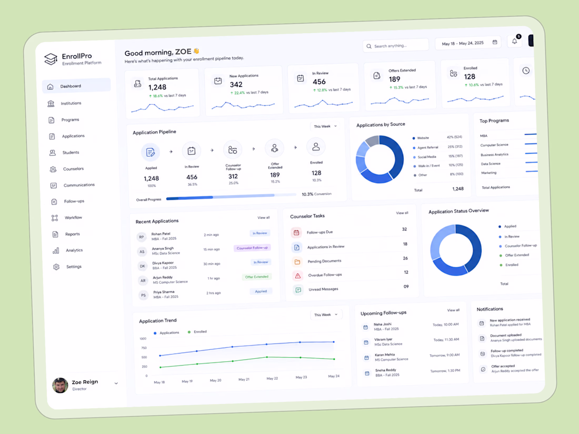Open the May 18 – May 24 date picker
The height and width of the screenshot is (434, 579).
tap(468, 43)
